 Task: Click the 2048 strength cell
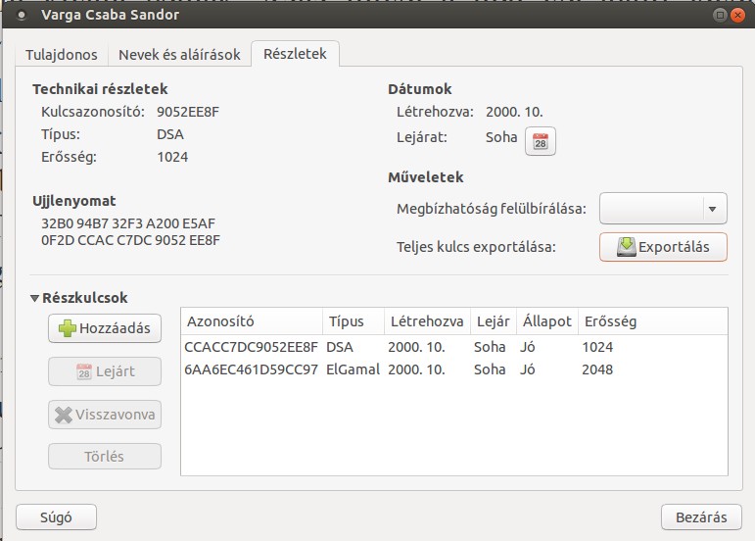597,369
